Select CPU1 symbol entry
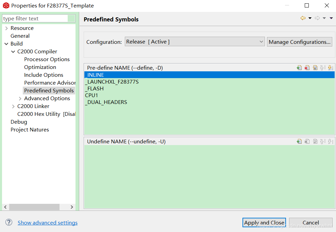The height and width of the screenshot is (232, 336). tap(209, 95)
